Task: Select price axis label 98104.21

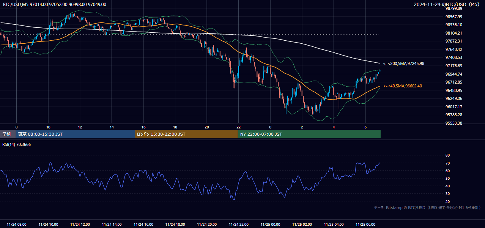Action: pyautogui.click(x=454, y=33)
